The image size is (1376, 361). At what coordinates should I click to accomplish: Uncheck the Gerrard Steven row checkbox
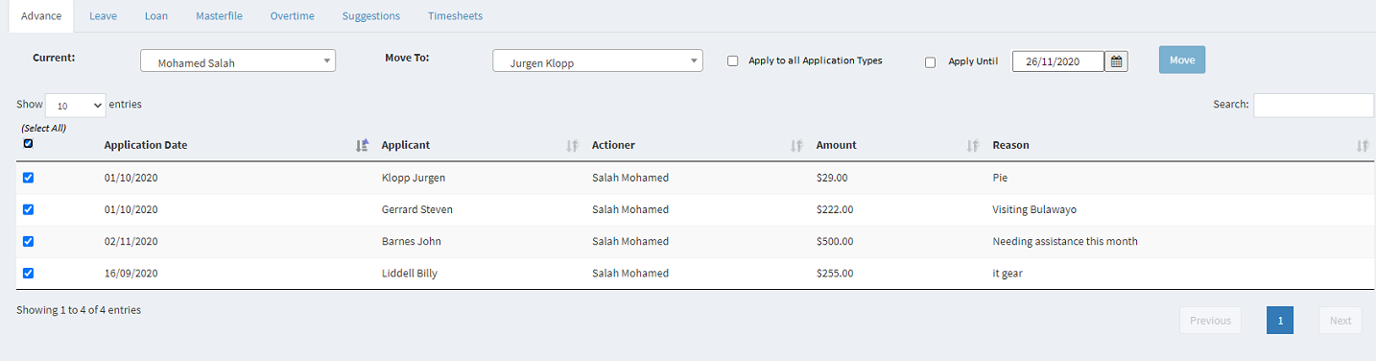tap(28, 209)
